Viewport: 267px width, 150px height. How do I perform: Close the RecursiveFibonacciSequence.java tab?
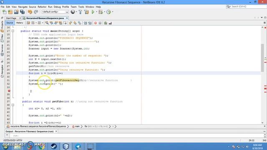click(x=67, y=18)
